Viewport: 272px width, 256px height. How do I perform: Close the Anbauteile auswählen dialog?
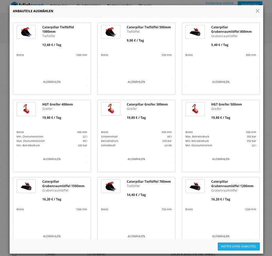[x=257, y=11]
